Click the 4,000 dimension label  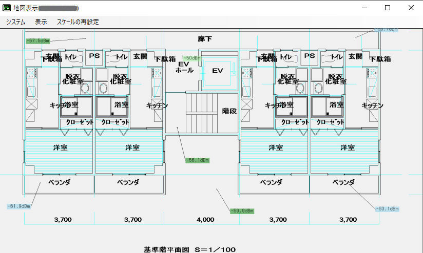205,220
